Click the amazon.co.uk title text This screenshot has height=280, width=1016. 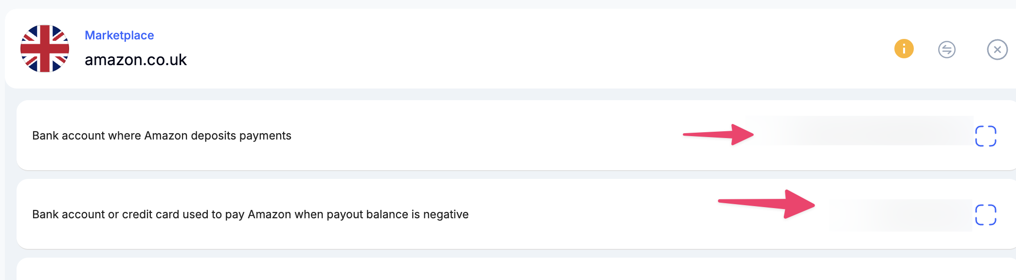click(x=136, y=60)
